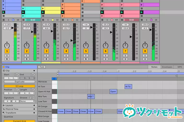Launch the playing yellow clip on track 3

pyautogui.click(x=43, y=12)
